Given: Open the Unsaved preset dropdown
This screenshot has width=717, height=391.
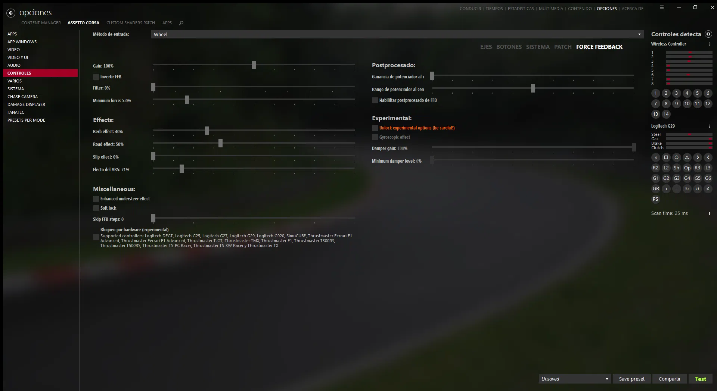Looking at the screenshot, I should click(x=575, y=379).
